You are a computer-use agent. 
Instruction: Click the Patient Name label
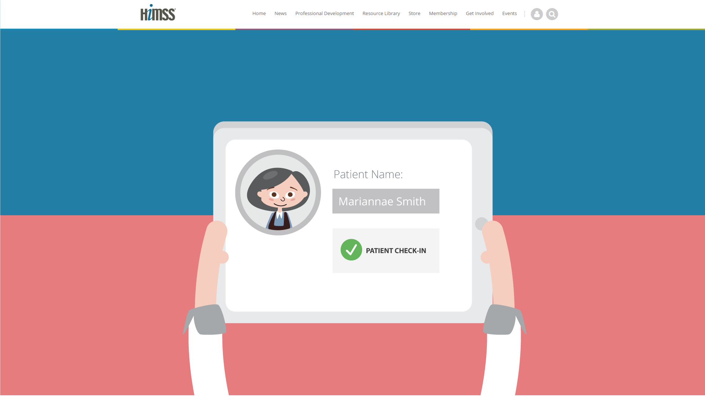pyautogui.click(x=368, y=174)
